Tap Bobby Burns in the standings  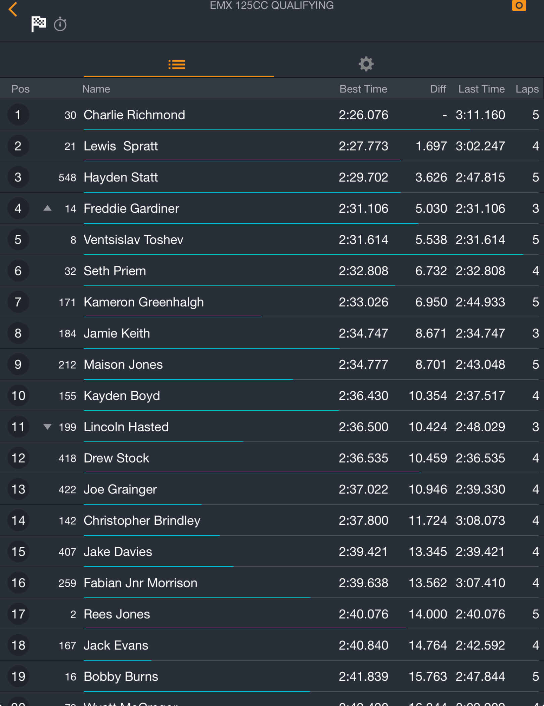(x=121, y=677)
